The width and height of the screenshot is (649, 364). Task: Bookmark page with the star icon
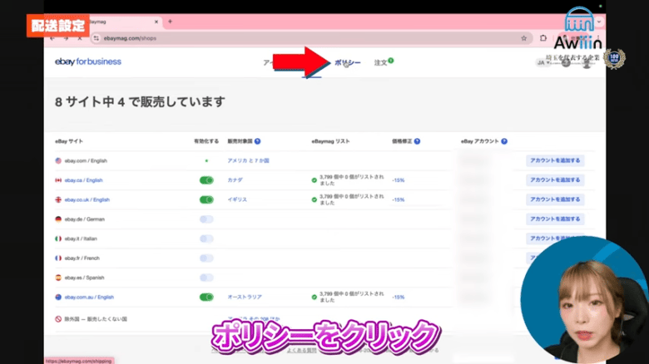click(523, 38)
